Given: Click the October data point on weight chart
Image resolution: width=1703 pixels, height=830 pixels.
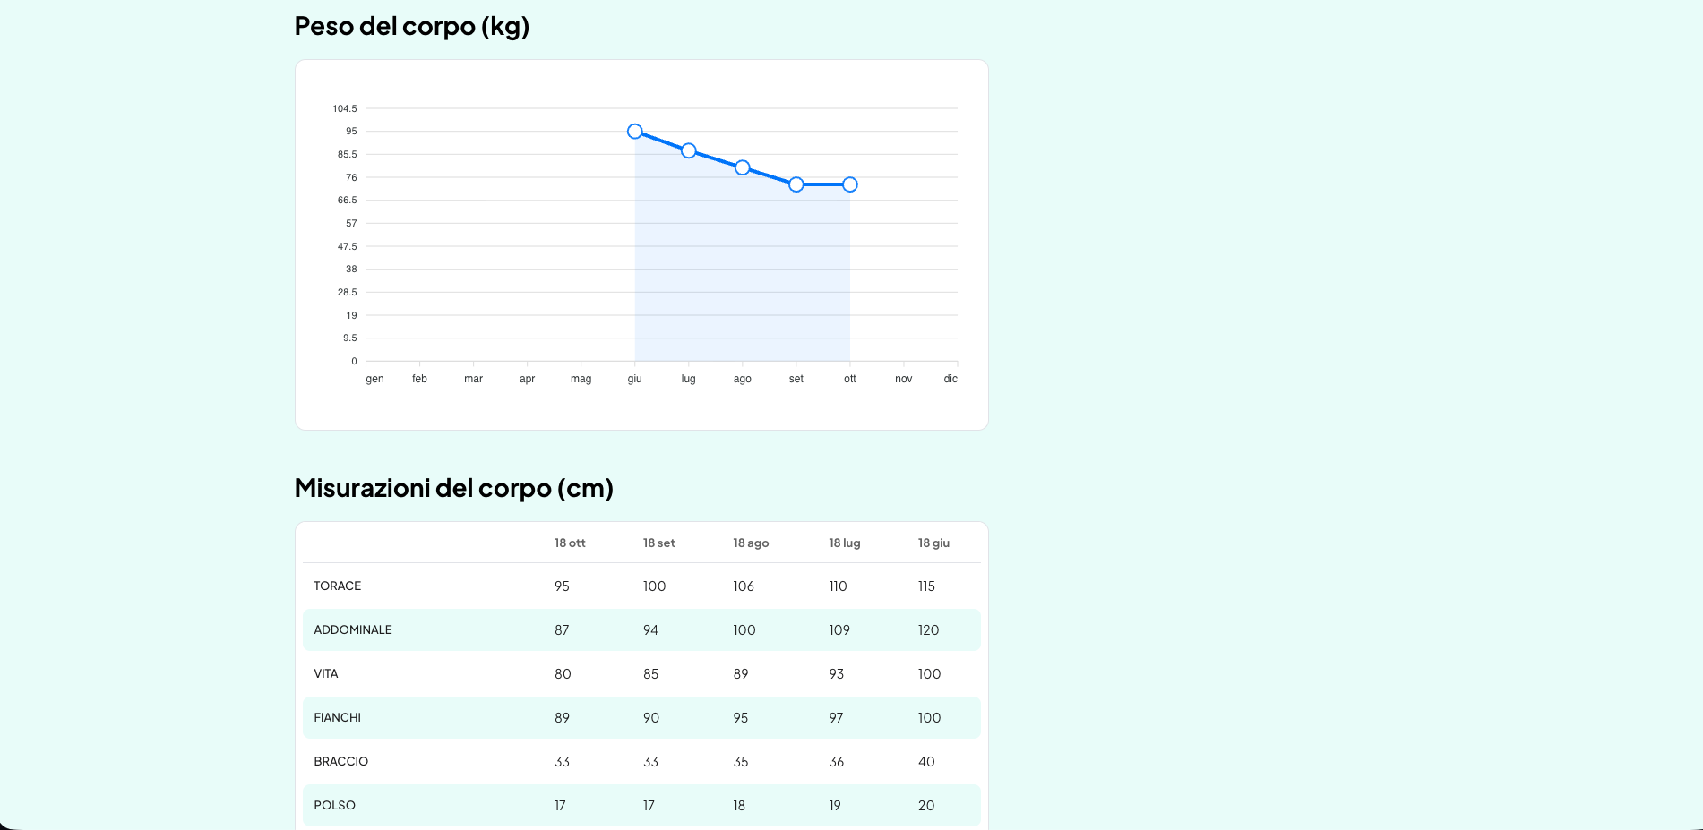Looking at the screenshot, I should tap(849, 184).
